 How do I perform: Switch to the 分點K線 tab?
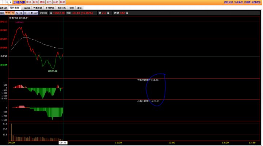click(26, 8)
